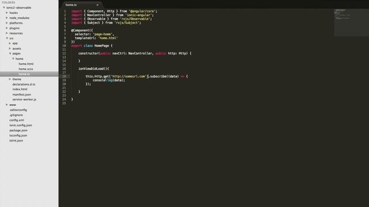Image resolution: width=369 pixels, height=207 pixels.
Task: Click the 'rxjs/Subject' import string
Action: point(127,22)
